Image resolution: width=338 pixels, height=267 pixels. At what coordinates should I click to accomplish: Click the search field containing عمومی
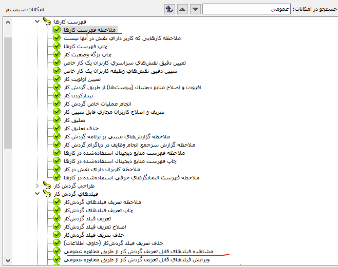(247, 9)
